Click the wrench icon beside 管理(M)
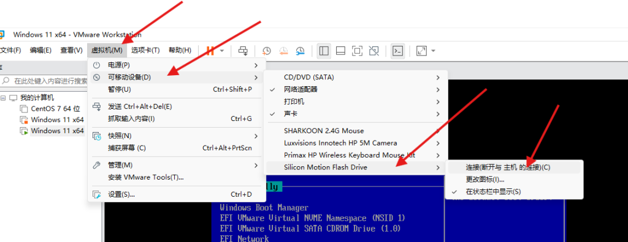 click(x=96, y=165)
